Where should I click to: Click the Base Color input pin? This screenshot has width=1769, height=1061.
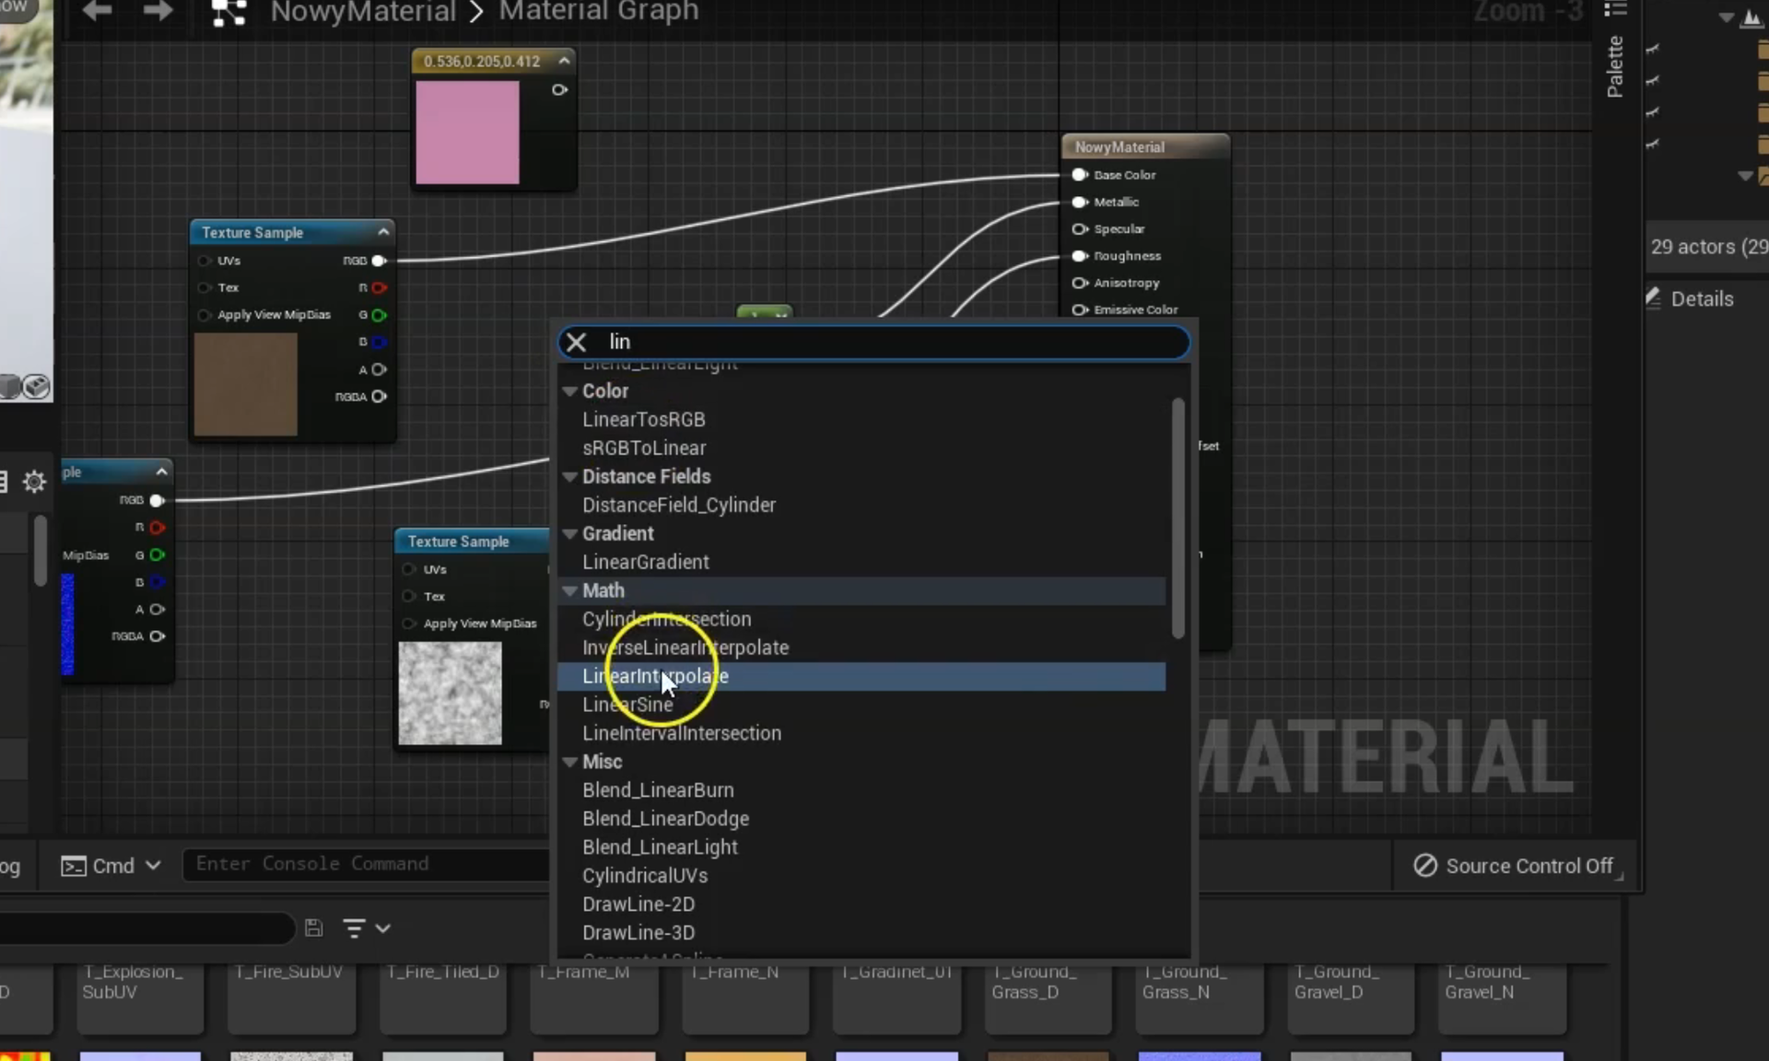[x=1079, y=175]
